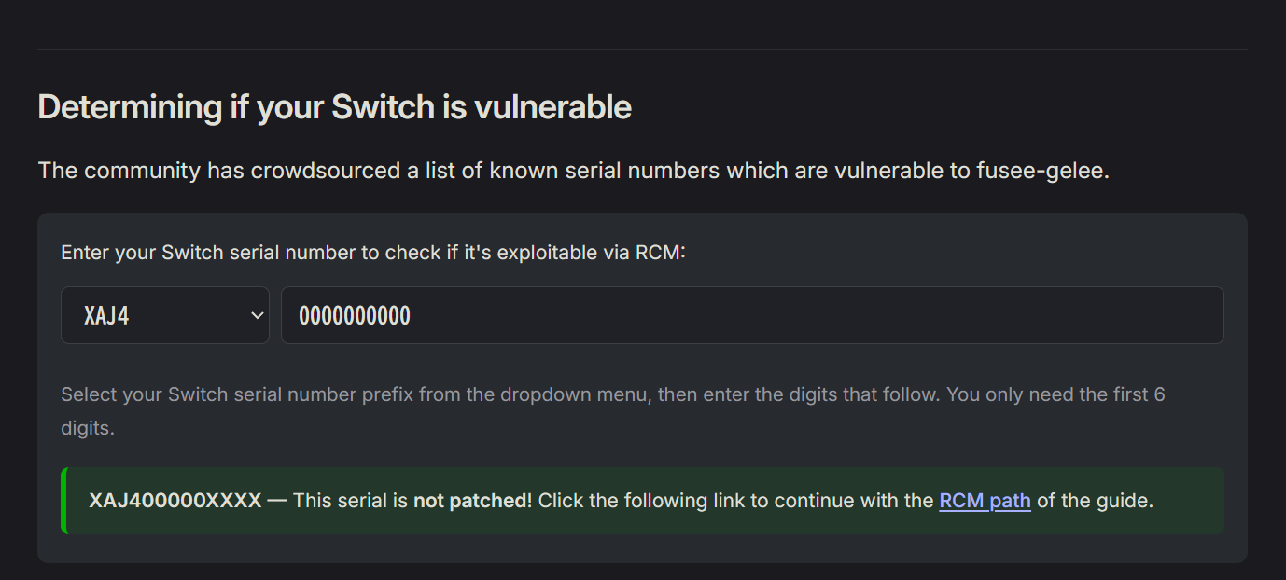1286x580 pixels.
Task: Click the bold 'not patched' text
Action: coord(470,501)
